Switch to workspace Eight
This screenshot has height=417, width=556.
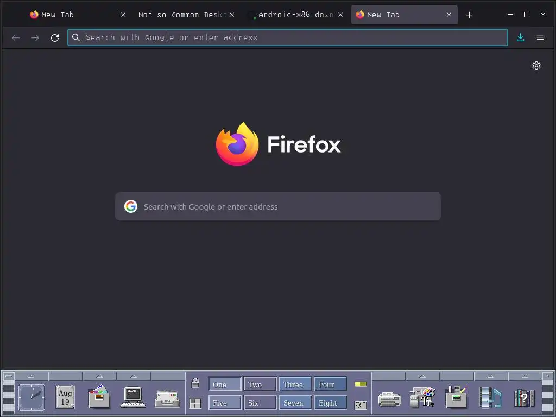[x=331, y=403]
